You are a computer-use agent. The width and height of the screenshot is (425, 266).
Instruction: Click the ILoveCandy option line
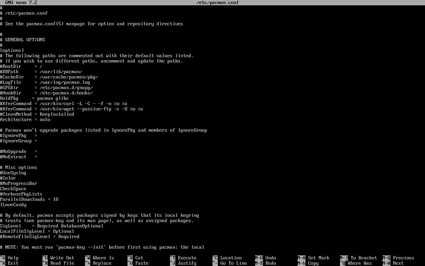pos(13,204)
